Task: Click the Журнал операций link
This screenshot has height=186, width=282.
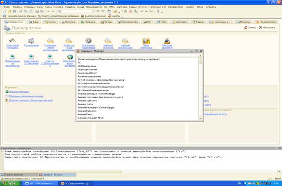Action: click(x=19, y=92)
